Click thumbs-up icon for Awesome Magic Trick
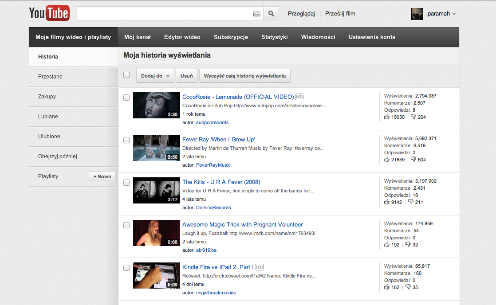The image size is (496, 305). pos(387,245)
